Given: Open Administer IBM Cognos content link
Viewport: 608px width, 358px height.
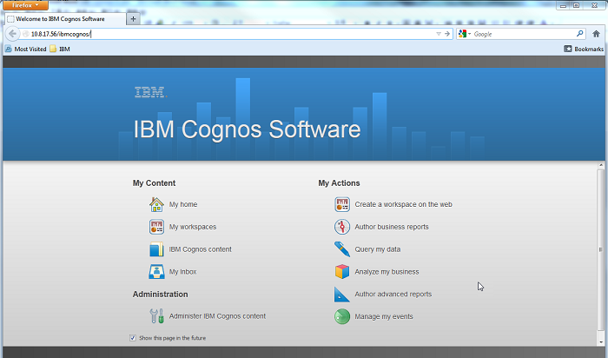Looking at the screenshot, I should (x=217, y=316).
